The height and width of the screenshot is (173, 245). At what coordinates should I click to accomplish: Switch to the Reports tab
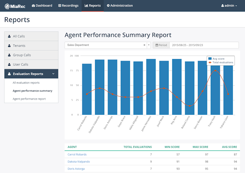(93, 6)
